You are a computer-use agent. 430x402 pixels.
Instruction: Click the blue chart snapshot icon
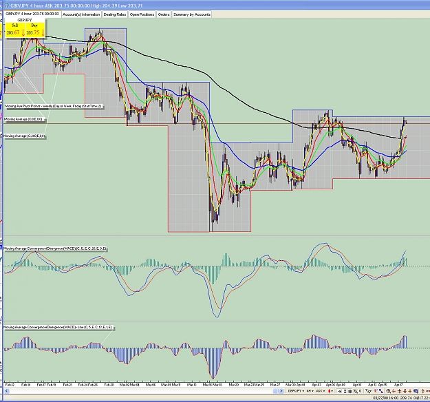tap(415, 391)
